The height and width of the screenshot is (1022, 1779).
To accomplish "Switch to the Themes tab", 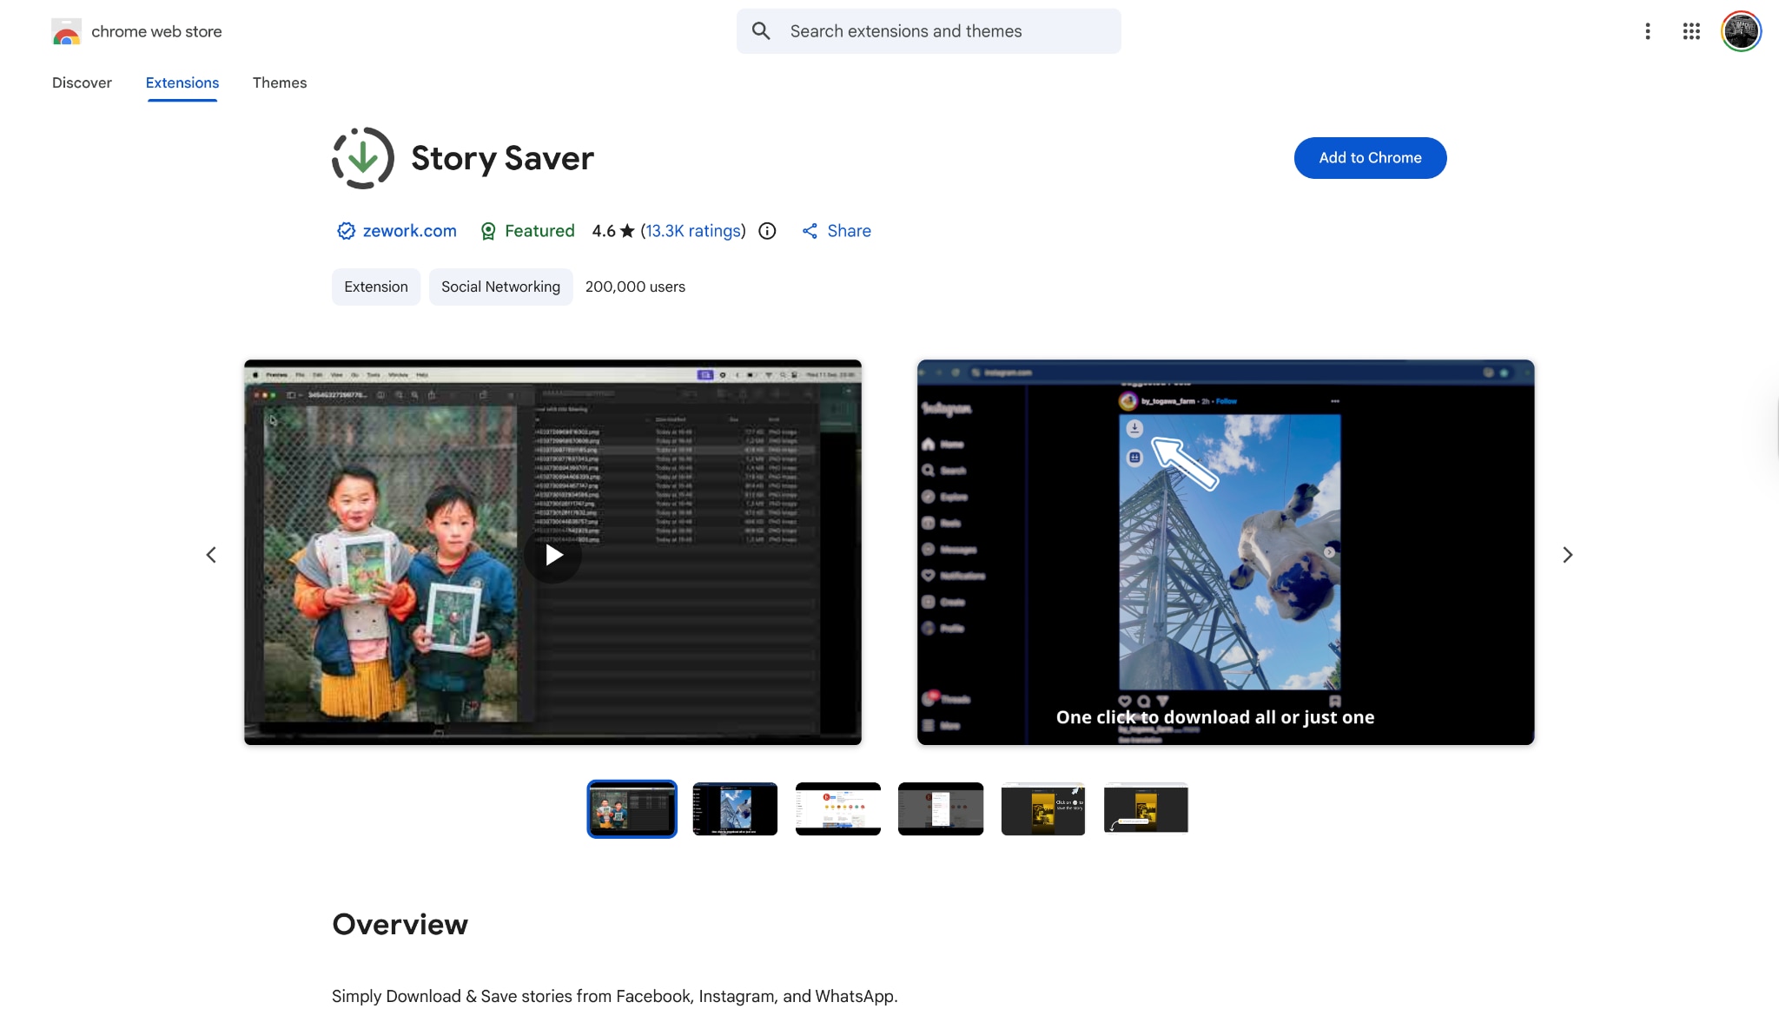I will click(280, 82).
